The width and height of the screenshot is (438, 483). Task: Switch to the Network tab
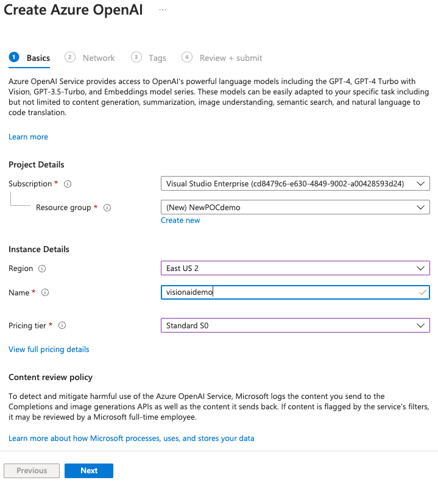[x=98, y=58]
